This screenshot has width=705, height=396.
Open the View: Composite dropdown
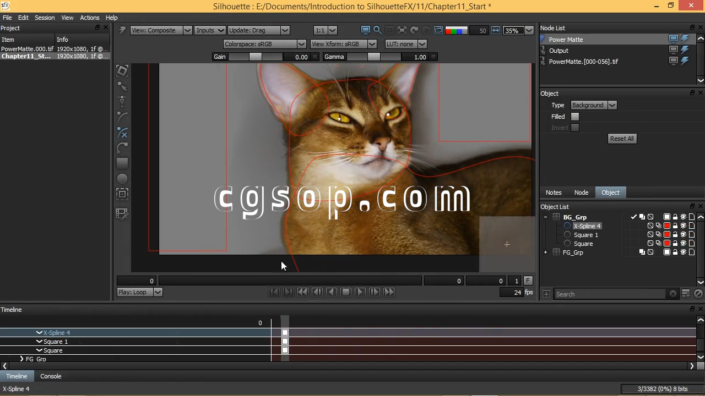(161, 30)
